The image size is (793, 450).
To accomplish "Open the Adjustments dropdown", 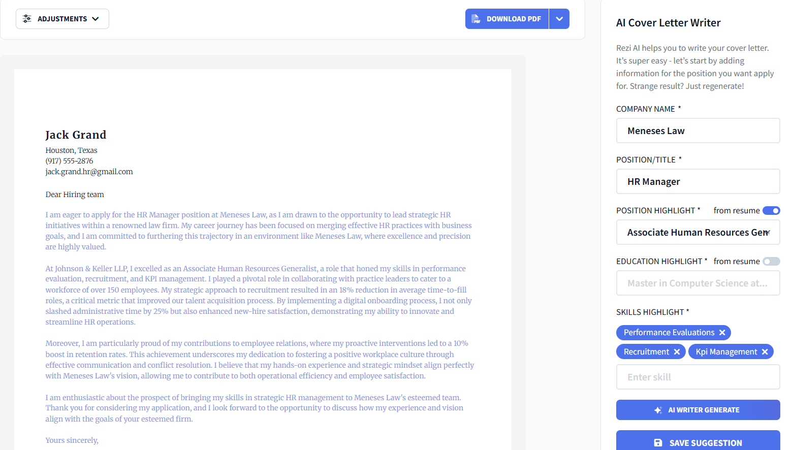I will [x=62, y=18].
